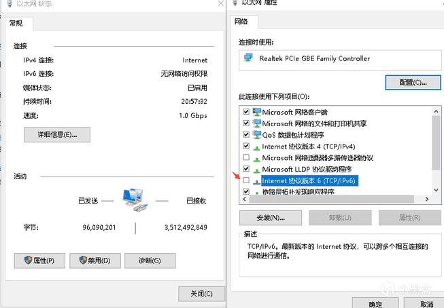Screen dimensions: 444x308
Task: Click 卸载(U) button
Action: [x=340, y=218]
